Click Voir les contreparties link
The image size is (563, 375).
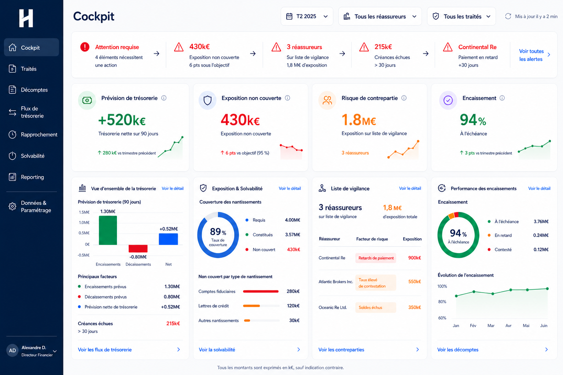(341, 350)
